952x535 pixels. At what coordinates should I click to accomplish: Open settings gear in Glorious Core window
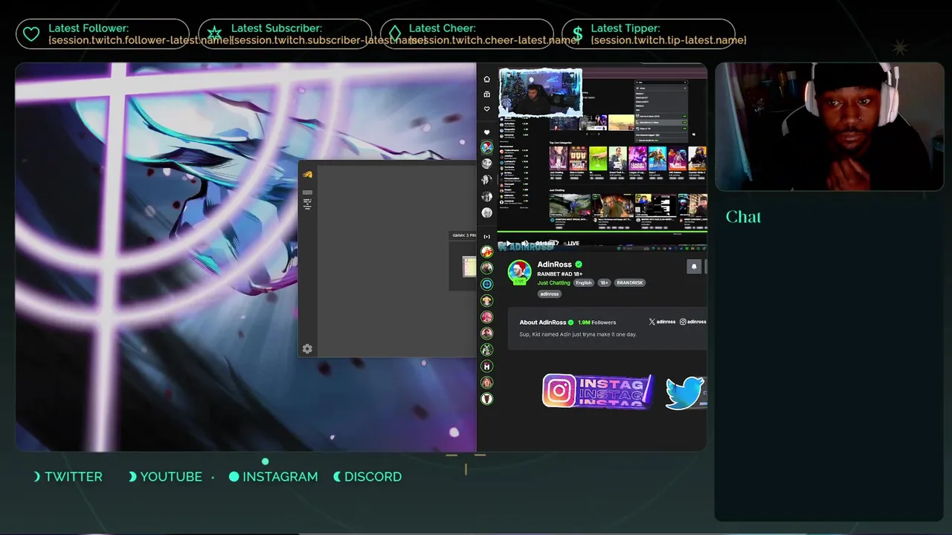[307, 348]
